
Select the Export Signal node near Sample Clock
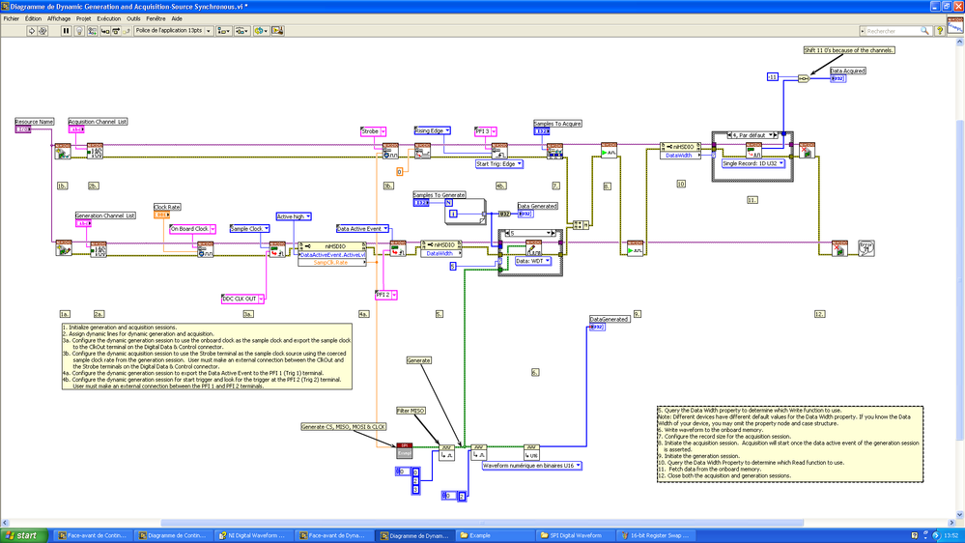(277, 249)
